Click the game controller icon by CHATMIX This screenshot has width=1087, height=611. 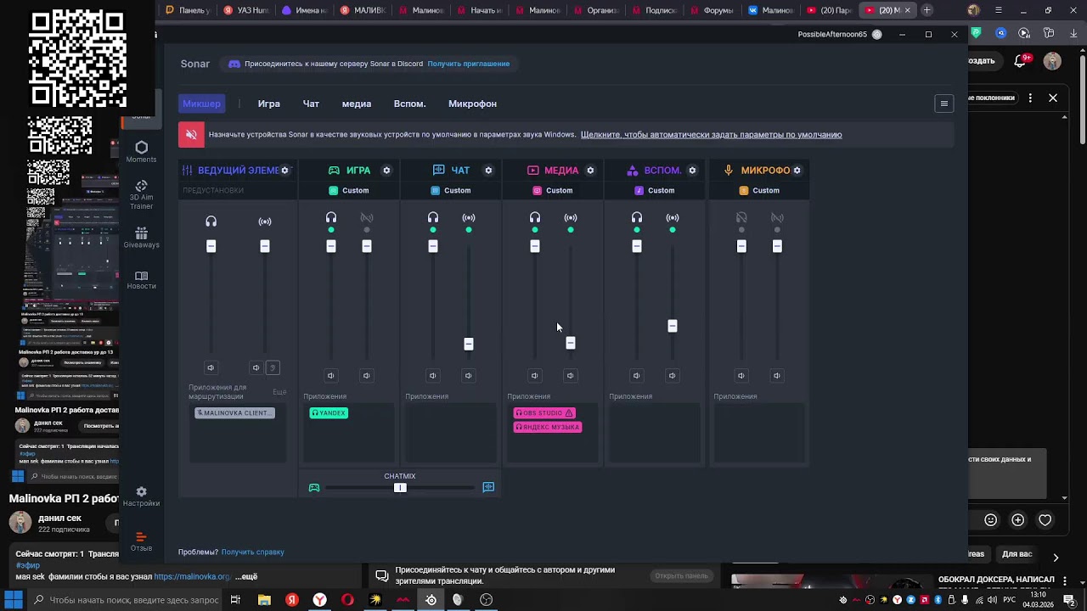[314, 488]
